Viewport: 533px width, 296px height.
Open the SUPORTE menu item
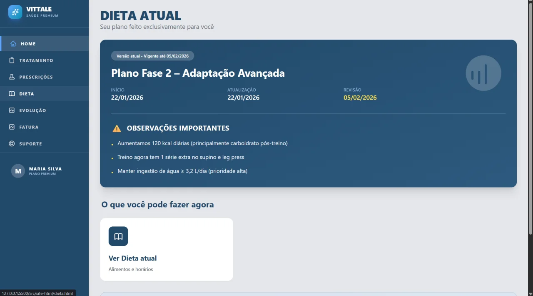[x=45, y=144]
